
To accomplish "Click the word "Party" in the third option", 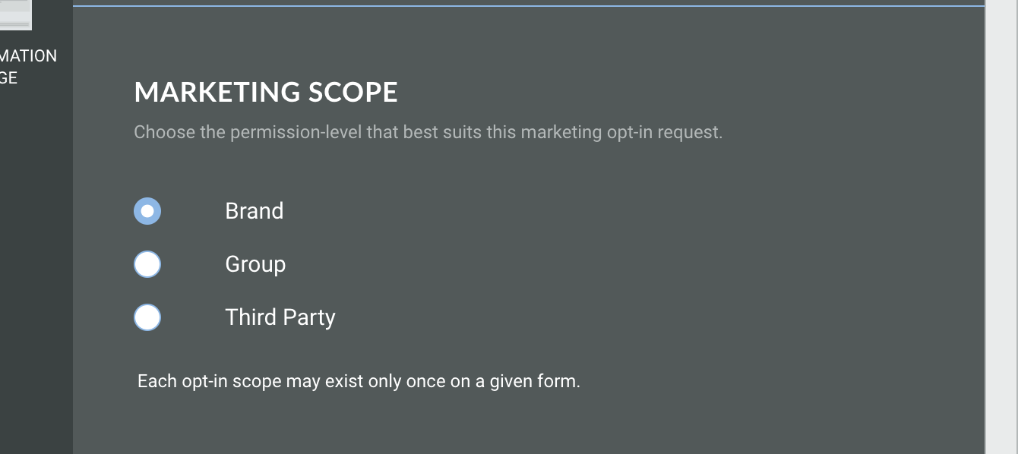I will (x=308, y=317).
